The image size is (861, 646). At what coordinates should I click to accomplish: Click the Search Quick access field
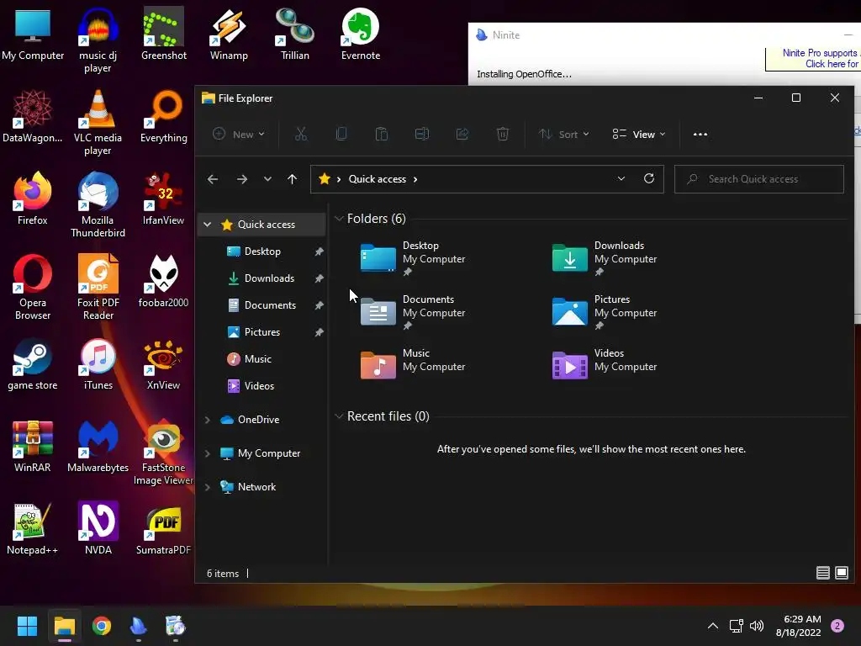pyautogui.click(x=759, y=179)
